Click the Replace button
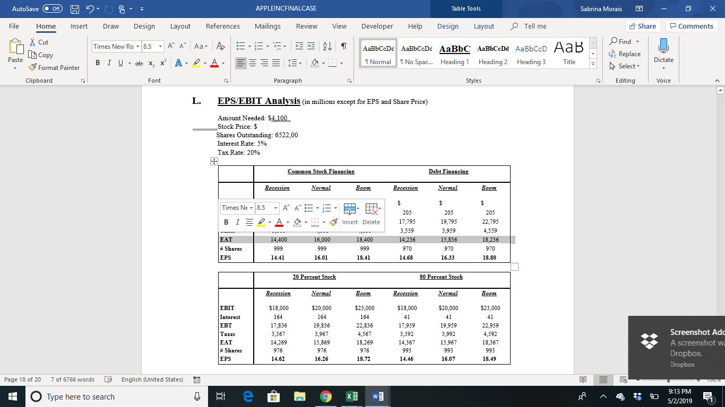Image resolution: width=725 pixels, height=407 pixels. click(625, 54)
